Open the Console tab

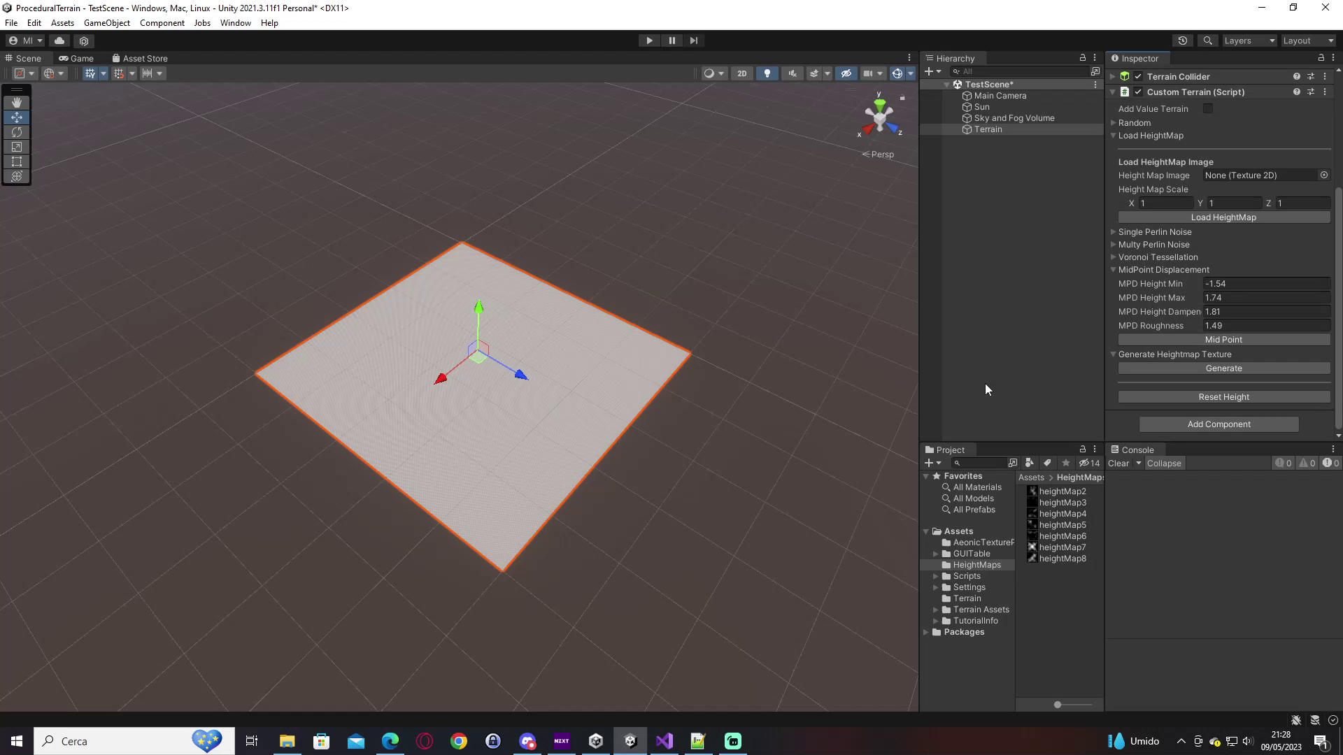pyautogui.click(x=1132, y=450)
